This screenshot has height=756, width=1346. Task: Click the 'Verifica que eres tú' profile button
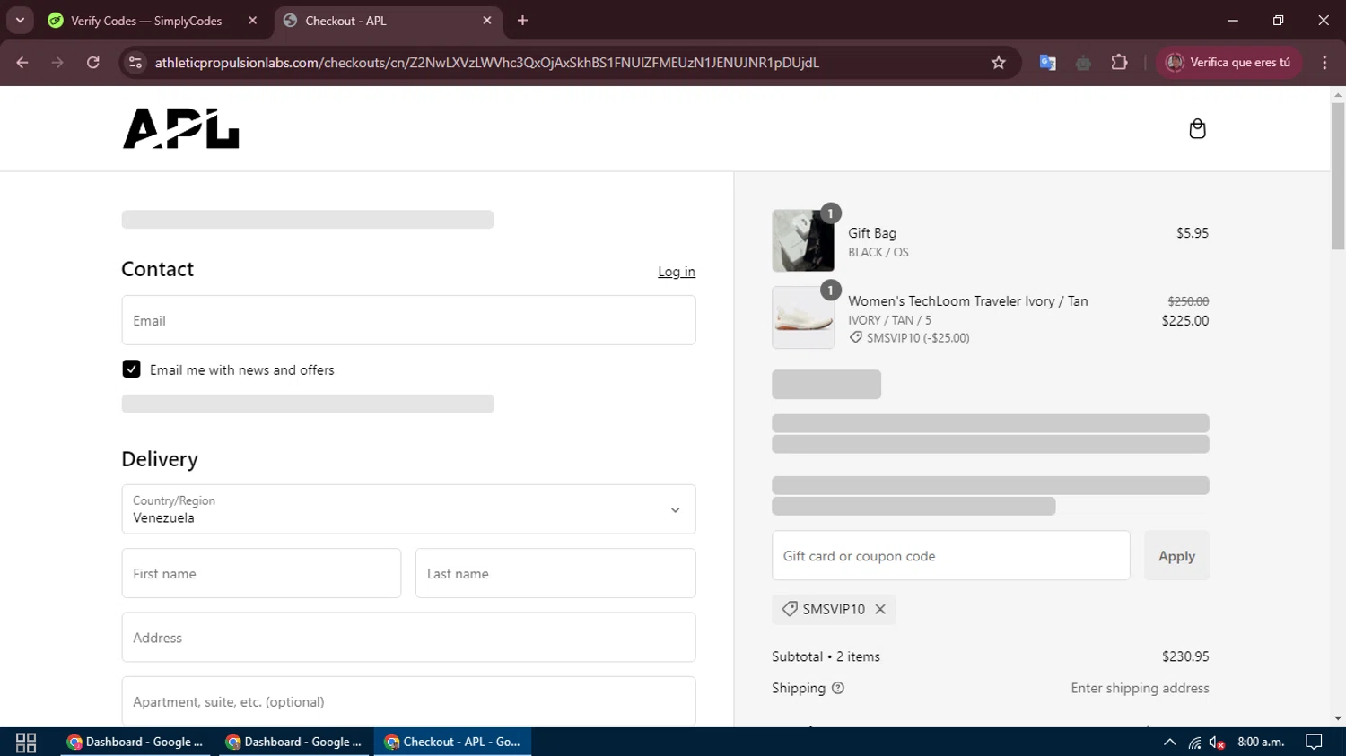pos(1228,62)
